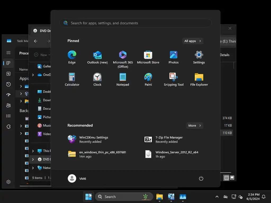271x203 pixels.
Task: Select Task Manager Startup apps tab icon
Action: 8,95
